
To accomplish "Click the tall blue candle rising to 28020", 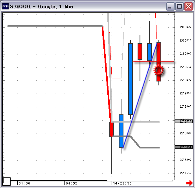I will 131,79.
